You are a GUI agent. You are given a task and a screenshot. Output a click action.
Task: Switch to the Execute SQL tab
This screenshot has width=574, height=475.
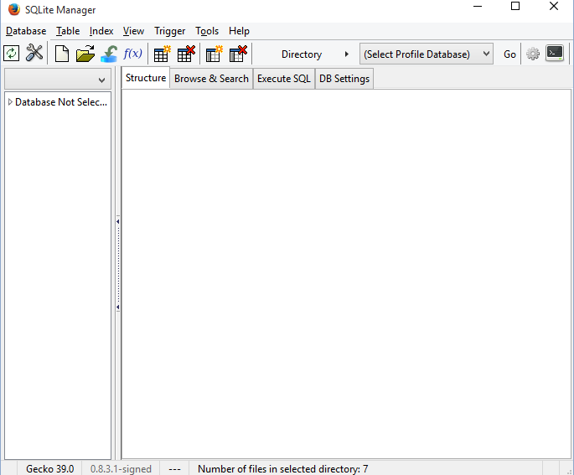[284, 79]
